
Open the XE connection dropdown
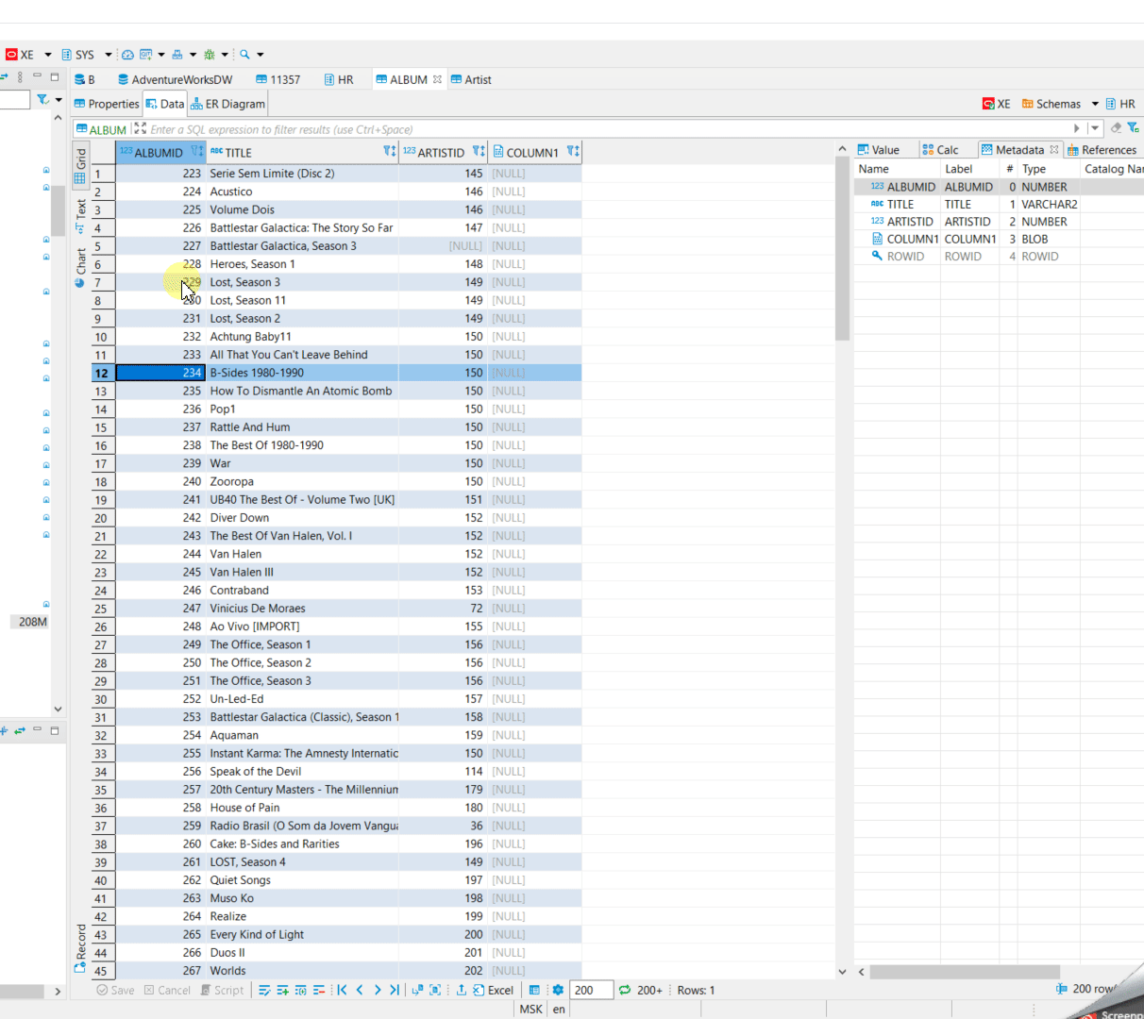(x=47, y=55)
